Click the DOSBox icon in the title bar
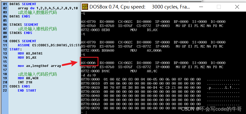This screenshot has height=114, width=246. [x=85, y=7]
